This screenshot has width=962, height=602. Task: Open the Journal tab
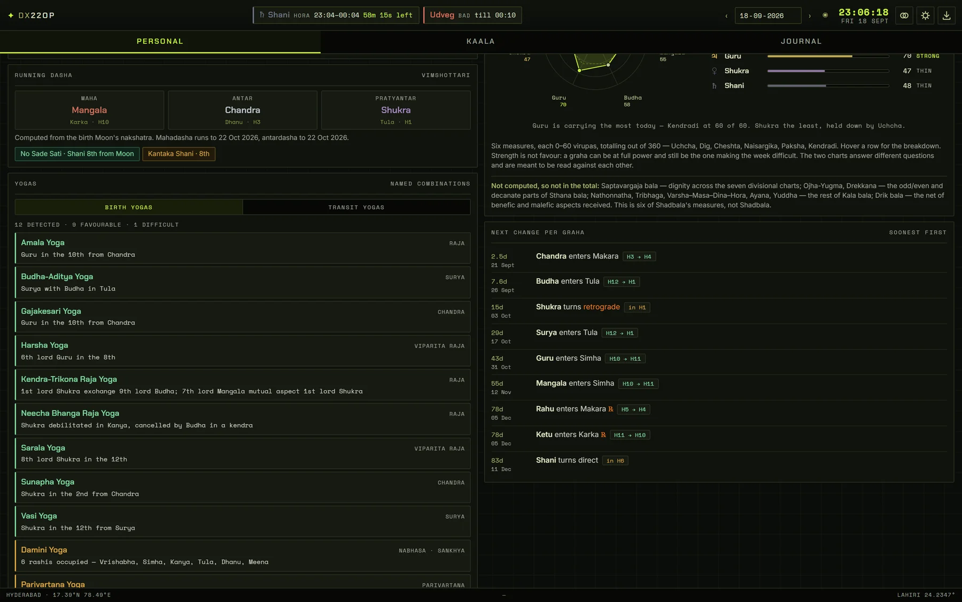pyautogui.click(x=802, y=42)
